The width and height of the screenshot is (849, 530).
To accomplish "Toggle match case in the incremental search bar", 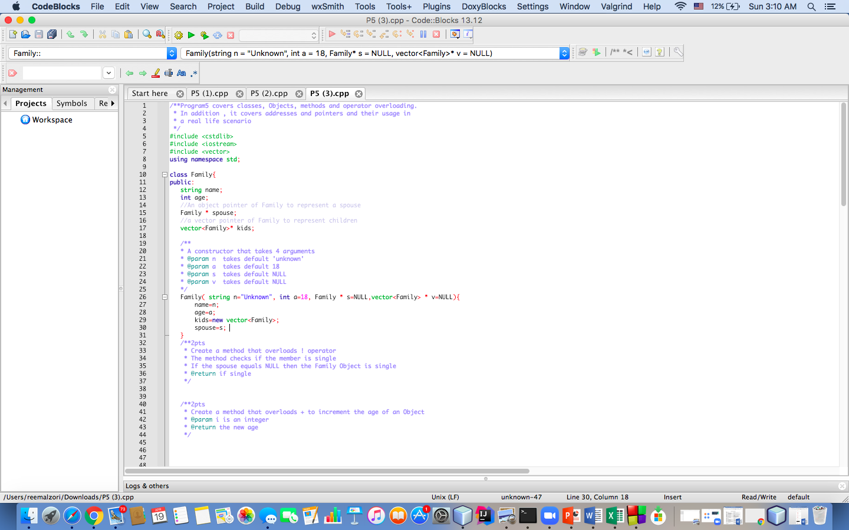I will (x=181, y=72).
